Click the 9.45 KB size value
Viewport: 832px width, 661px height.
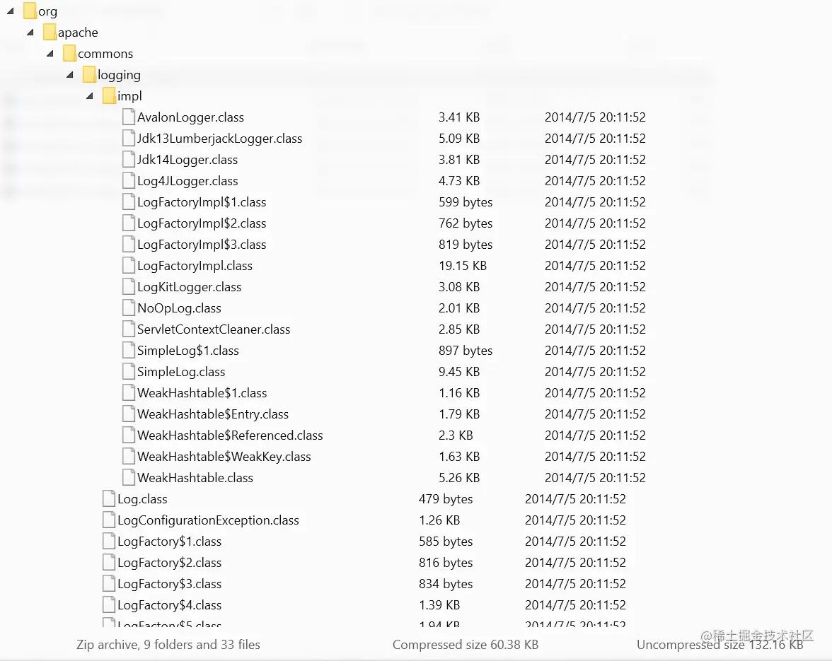[459, 372]
